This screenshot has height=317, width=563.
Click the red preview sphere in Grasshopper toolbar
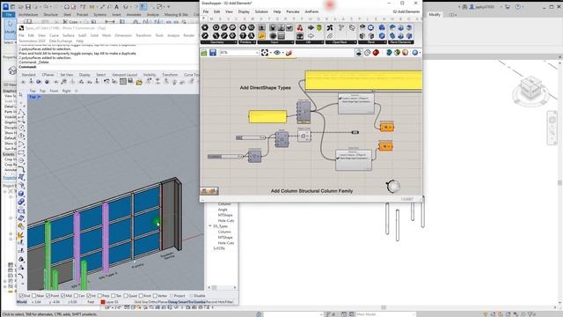tap(376, 53)
